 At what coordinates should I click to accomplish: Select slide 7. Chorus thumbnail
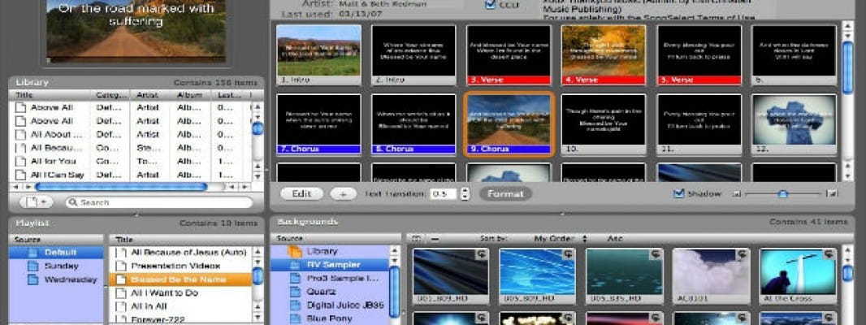(x=318, y=123)
